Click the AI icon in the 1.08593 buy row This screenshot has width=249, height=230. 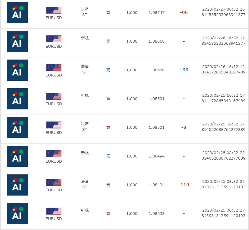[17, 214]
